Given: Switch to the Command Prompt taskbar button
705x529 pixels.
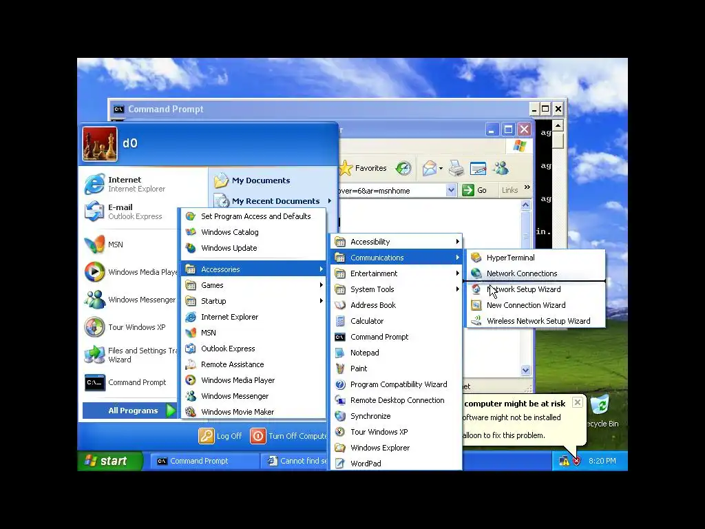Looking at the screenshot, I should click(x=204, y=461).
